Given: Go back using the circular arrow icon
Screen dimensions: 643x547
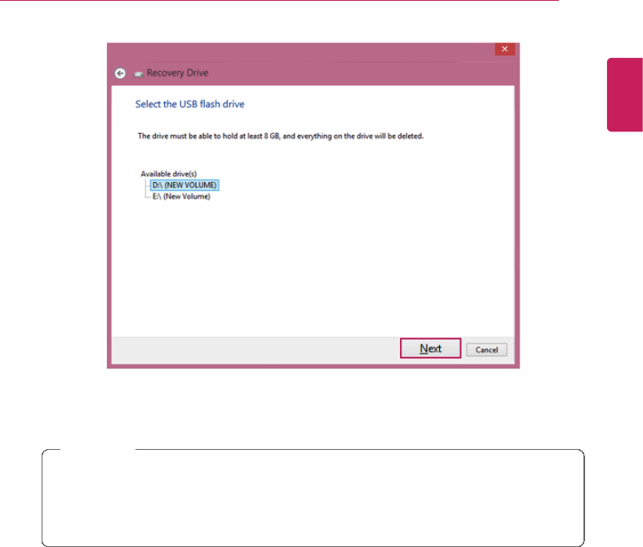Looking at the screenshot, I should click(x=120, y=73).
